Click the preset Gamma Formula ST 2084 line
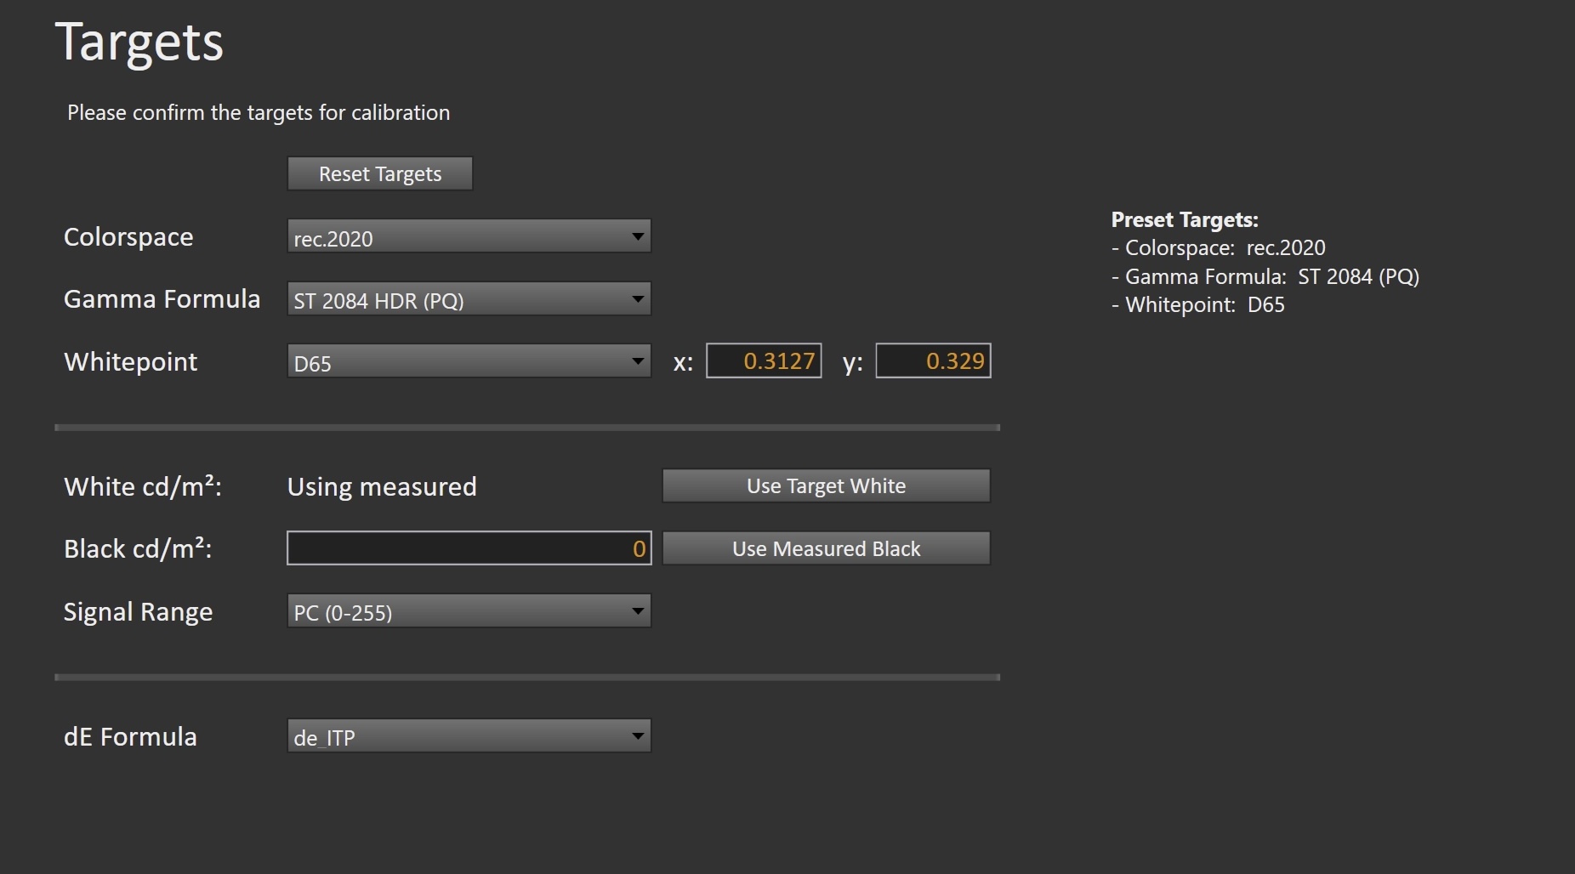Screen dimensions: 1575x874 click(x=1265, y=277)
